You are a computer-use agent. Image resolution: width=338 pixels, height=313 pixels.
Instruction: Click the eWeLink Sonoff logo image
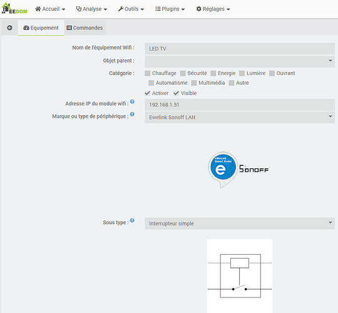pos(239,170)
